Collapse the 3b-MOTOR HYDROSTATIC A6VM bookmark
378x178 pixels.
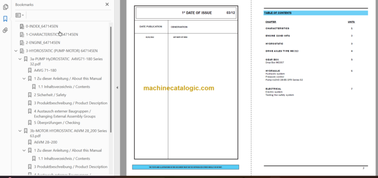(20, 131)
